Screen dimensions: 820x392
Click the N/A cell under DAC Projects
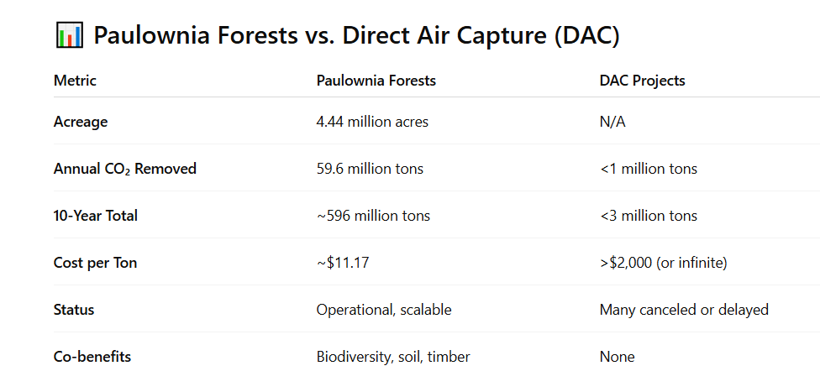(x=612, y=122)
